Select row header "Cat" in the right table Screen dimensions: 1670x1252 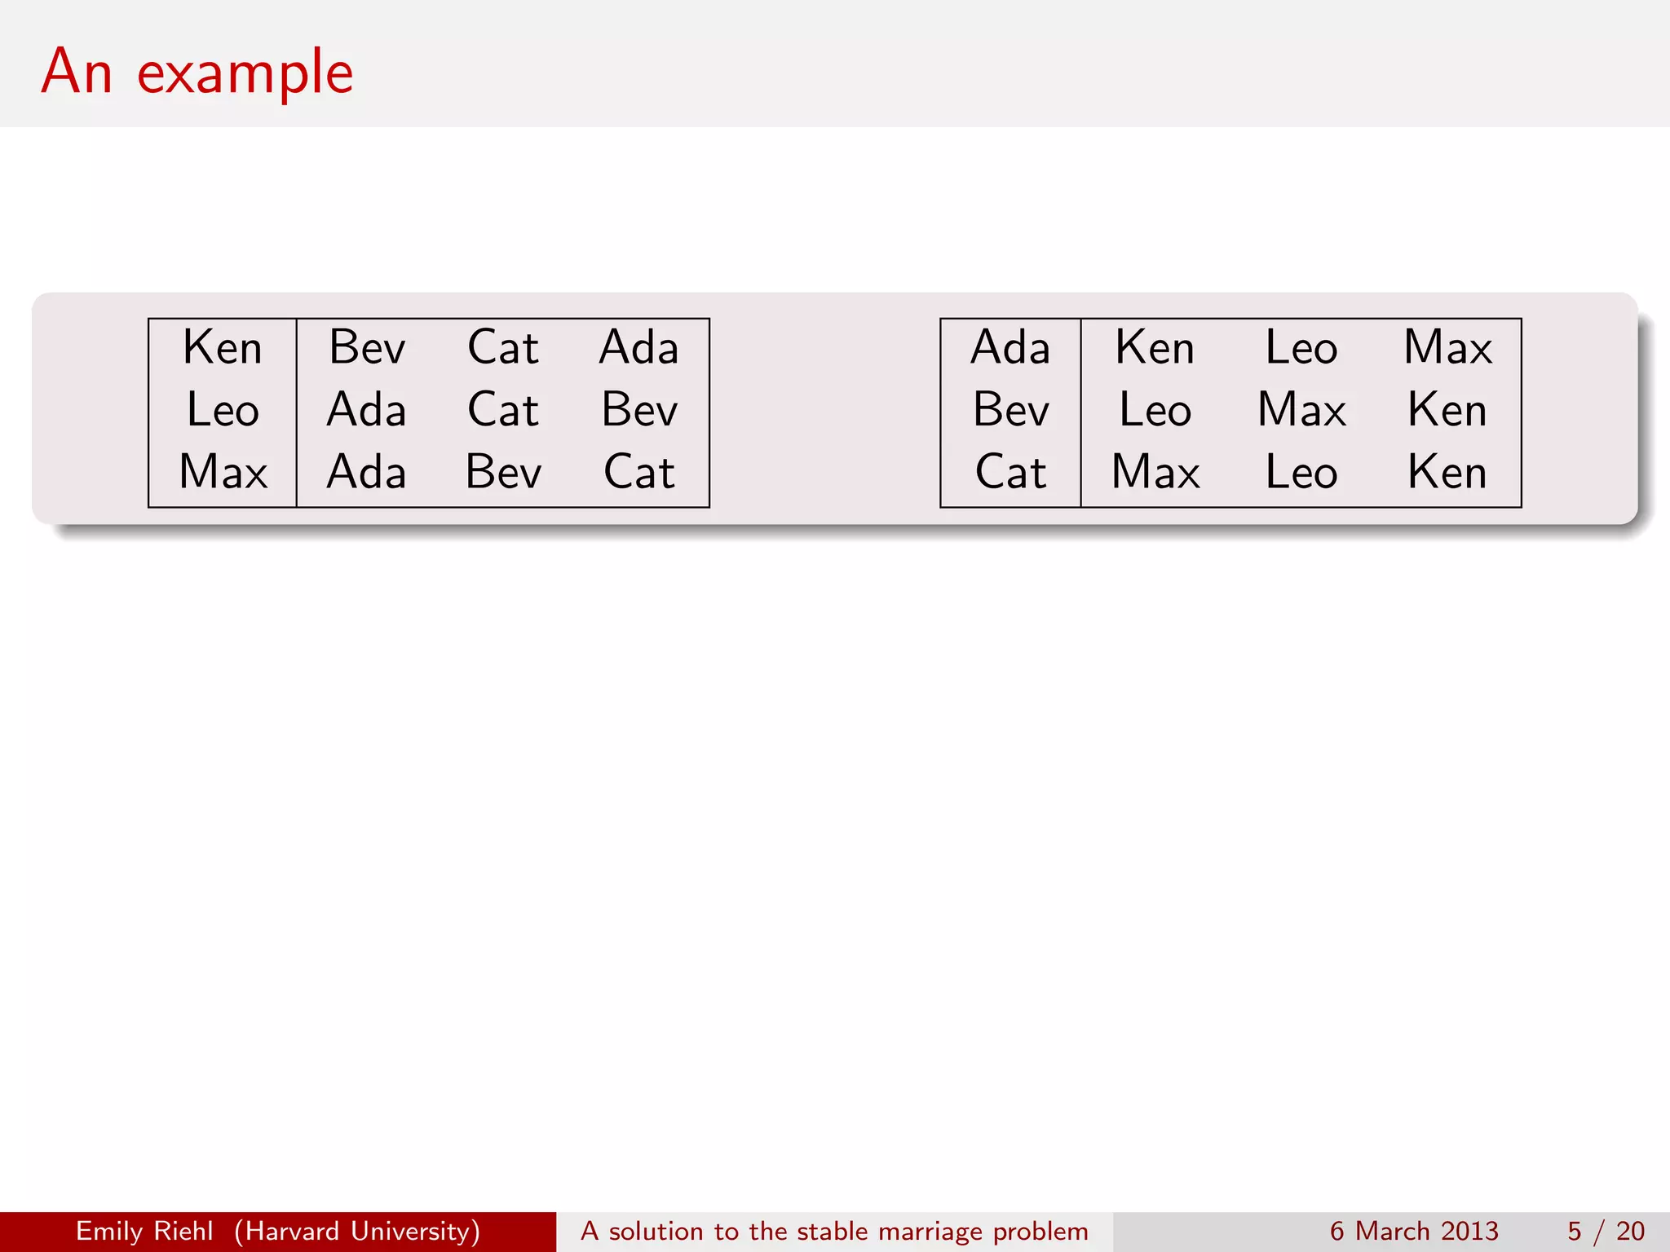(1010, 472)
